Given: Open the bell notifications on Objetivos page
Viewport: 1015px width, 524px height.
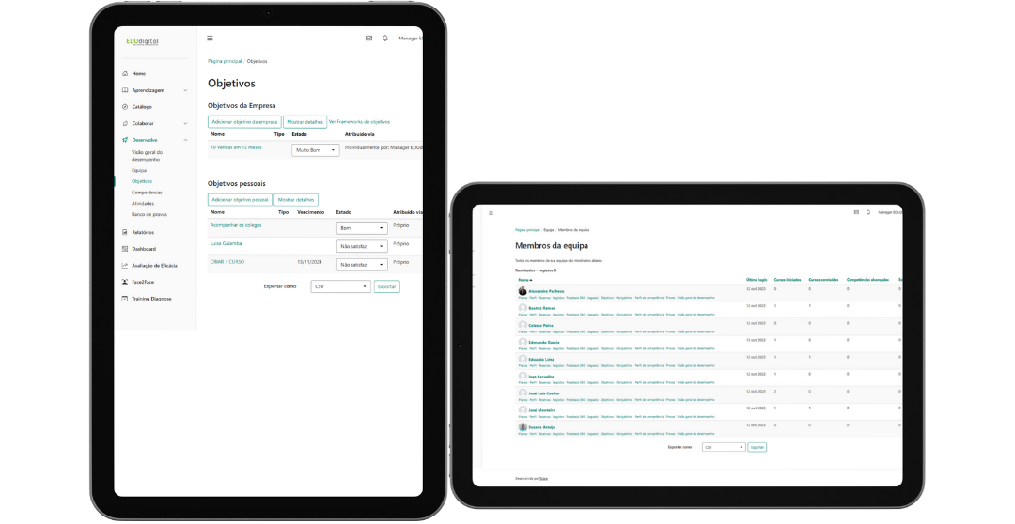Looking at the screenshot, I should [385, 39].
